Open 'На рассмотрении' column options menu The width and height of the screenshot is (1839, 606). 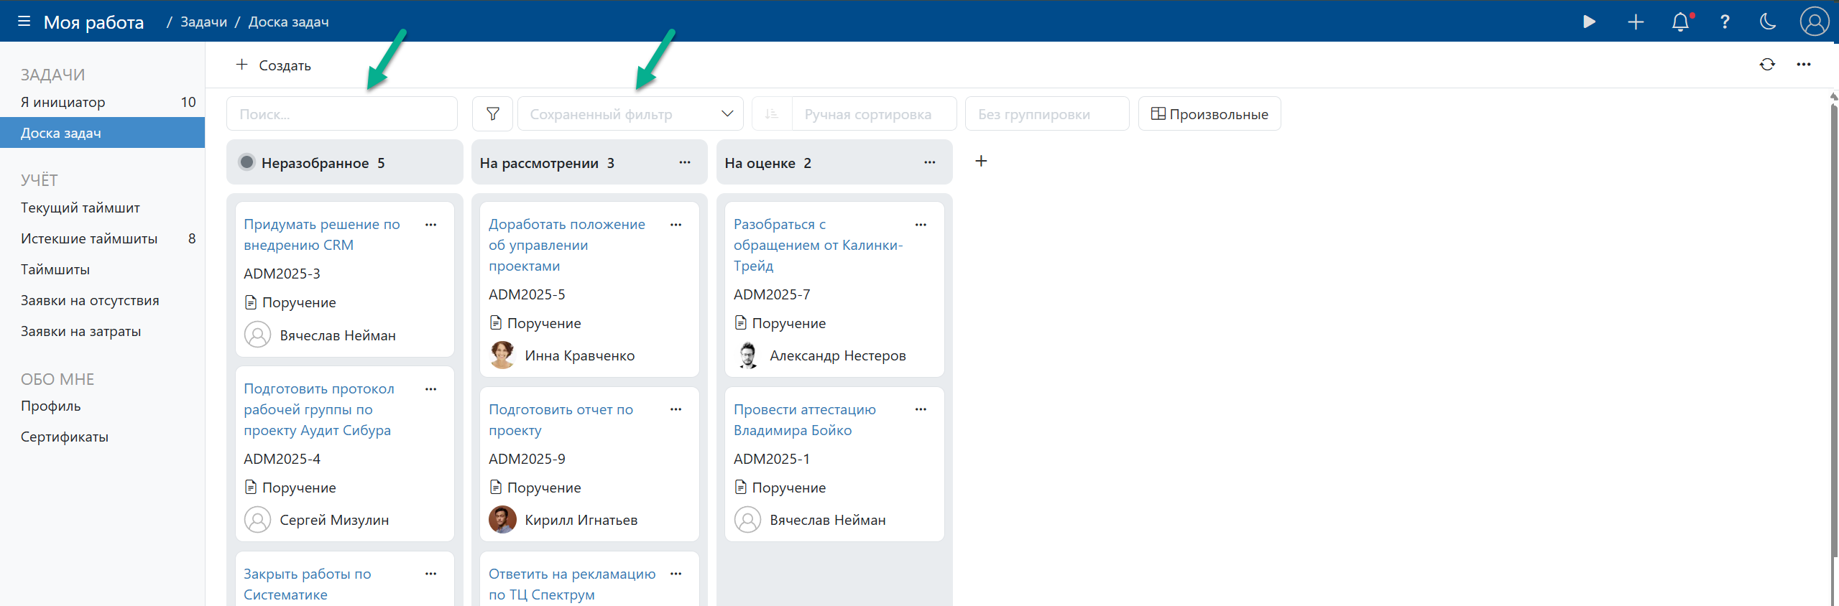pos(685,162)
